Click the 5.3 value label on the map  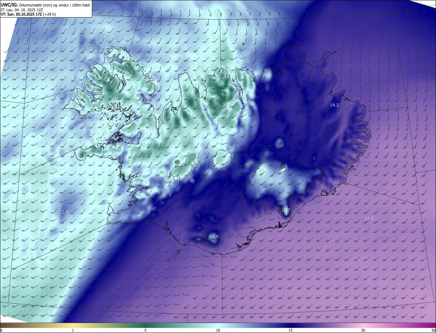pyautogui.click(x=129, y=65)
